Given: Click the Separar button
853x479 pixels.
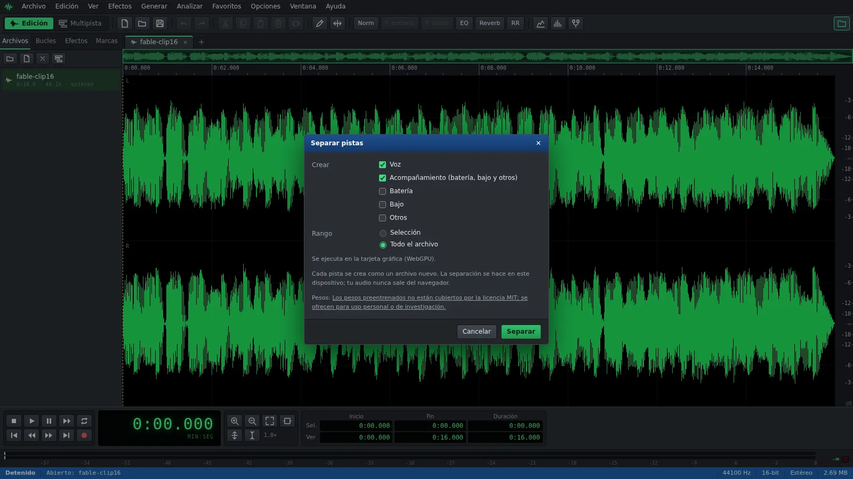Looking at the screenshot, I should click(521, 332).
